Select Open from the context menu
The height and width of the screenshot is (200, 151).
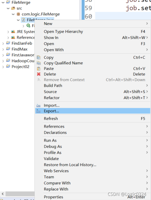click(93, 44)
